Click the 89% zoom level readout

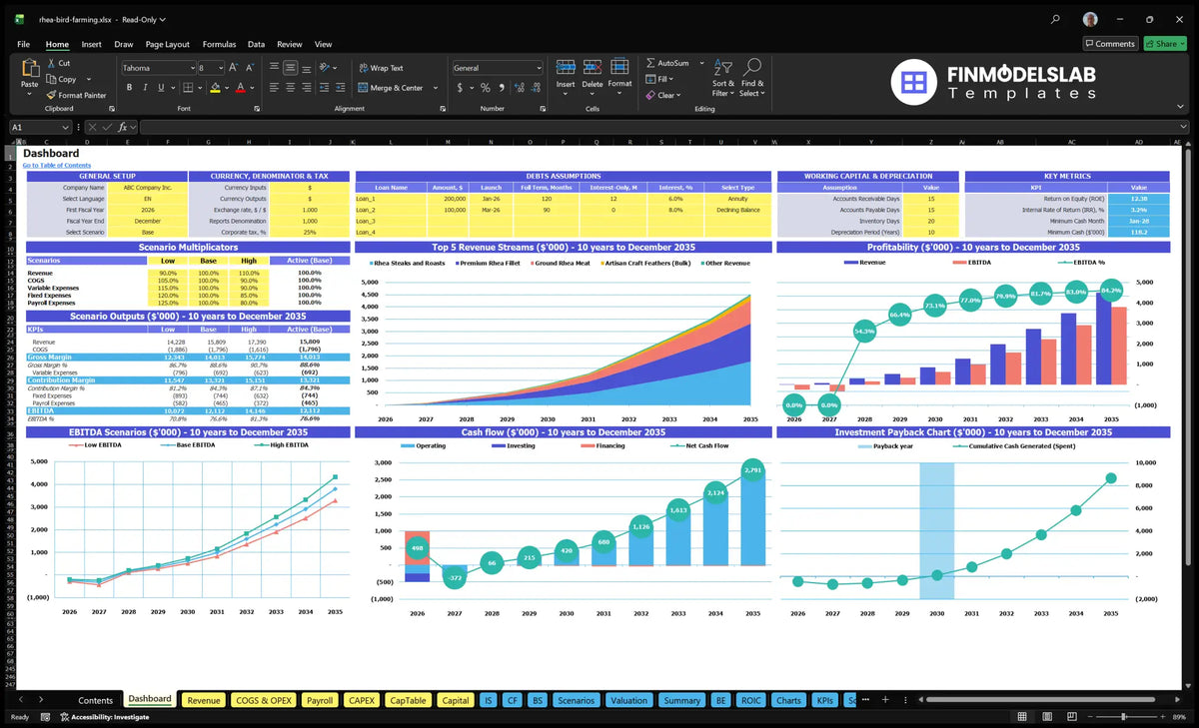pos(1180,716)
